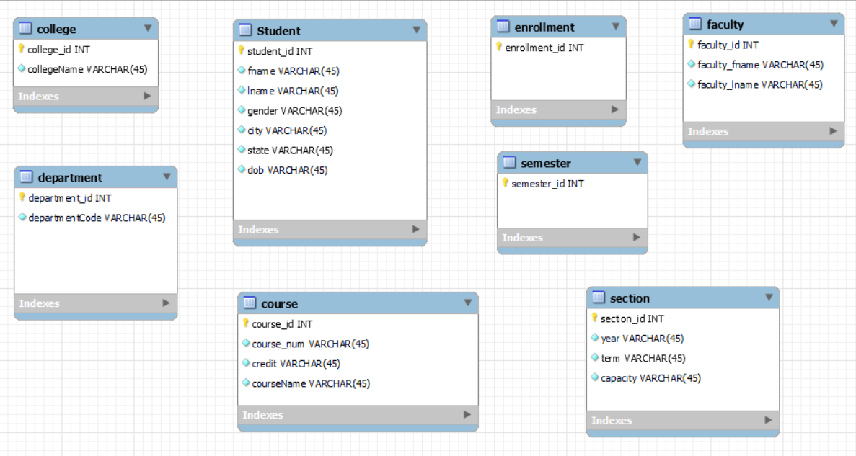
Task: Click the key icon next to enrollment_id
Action: tap(499, 48)
